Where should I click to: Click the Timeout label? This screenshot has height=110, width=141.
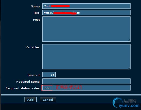[33, 75]
